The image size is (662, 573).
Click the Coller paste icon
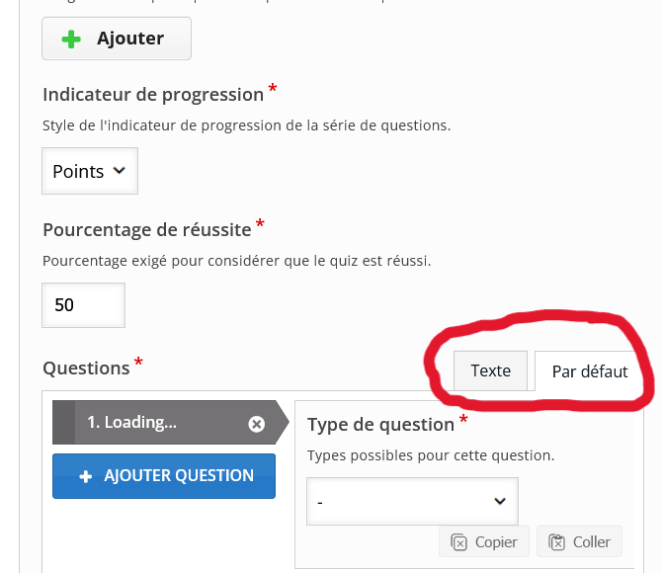coord(556,542)
